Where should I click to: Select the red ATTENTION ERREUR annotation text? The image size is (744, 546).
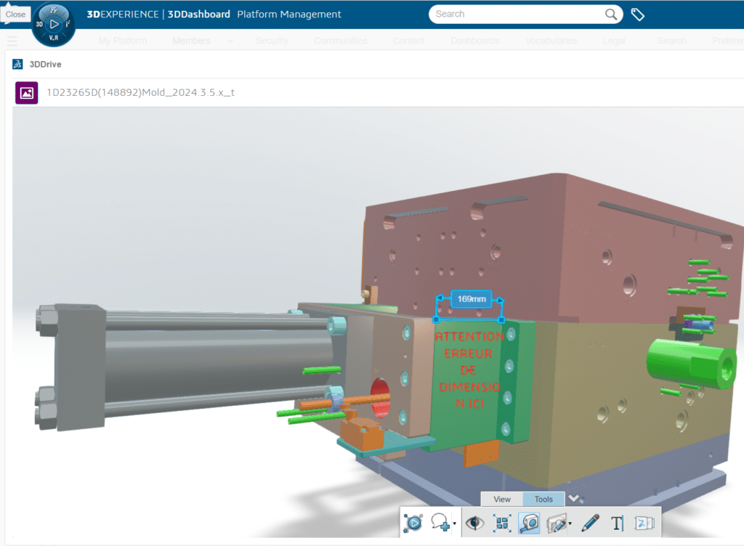pyautogui.click(x=470, y=370)
